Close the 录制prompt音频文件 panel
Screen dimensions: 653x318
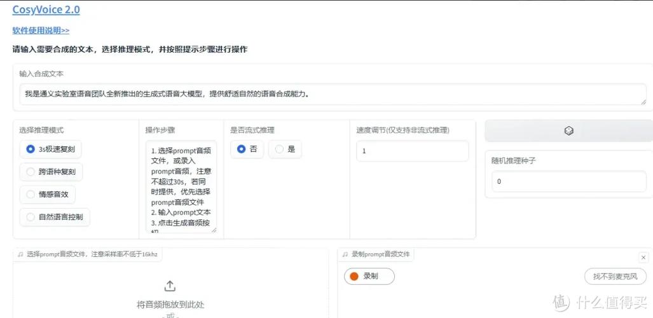point(643,257)
